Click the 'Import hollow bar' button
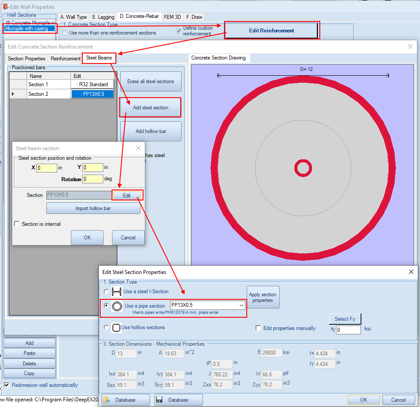The height and width of the screenshot is (407, 420). (93, 208)
